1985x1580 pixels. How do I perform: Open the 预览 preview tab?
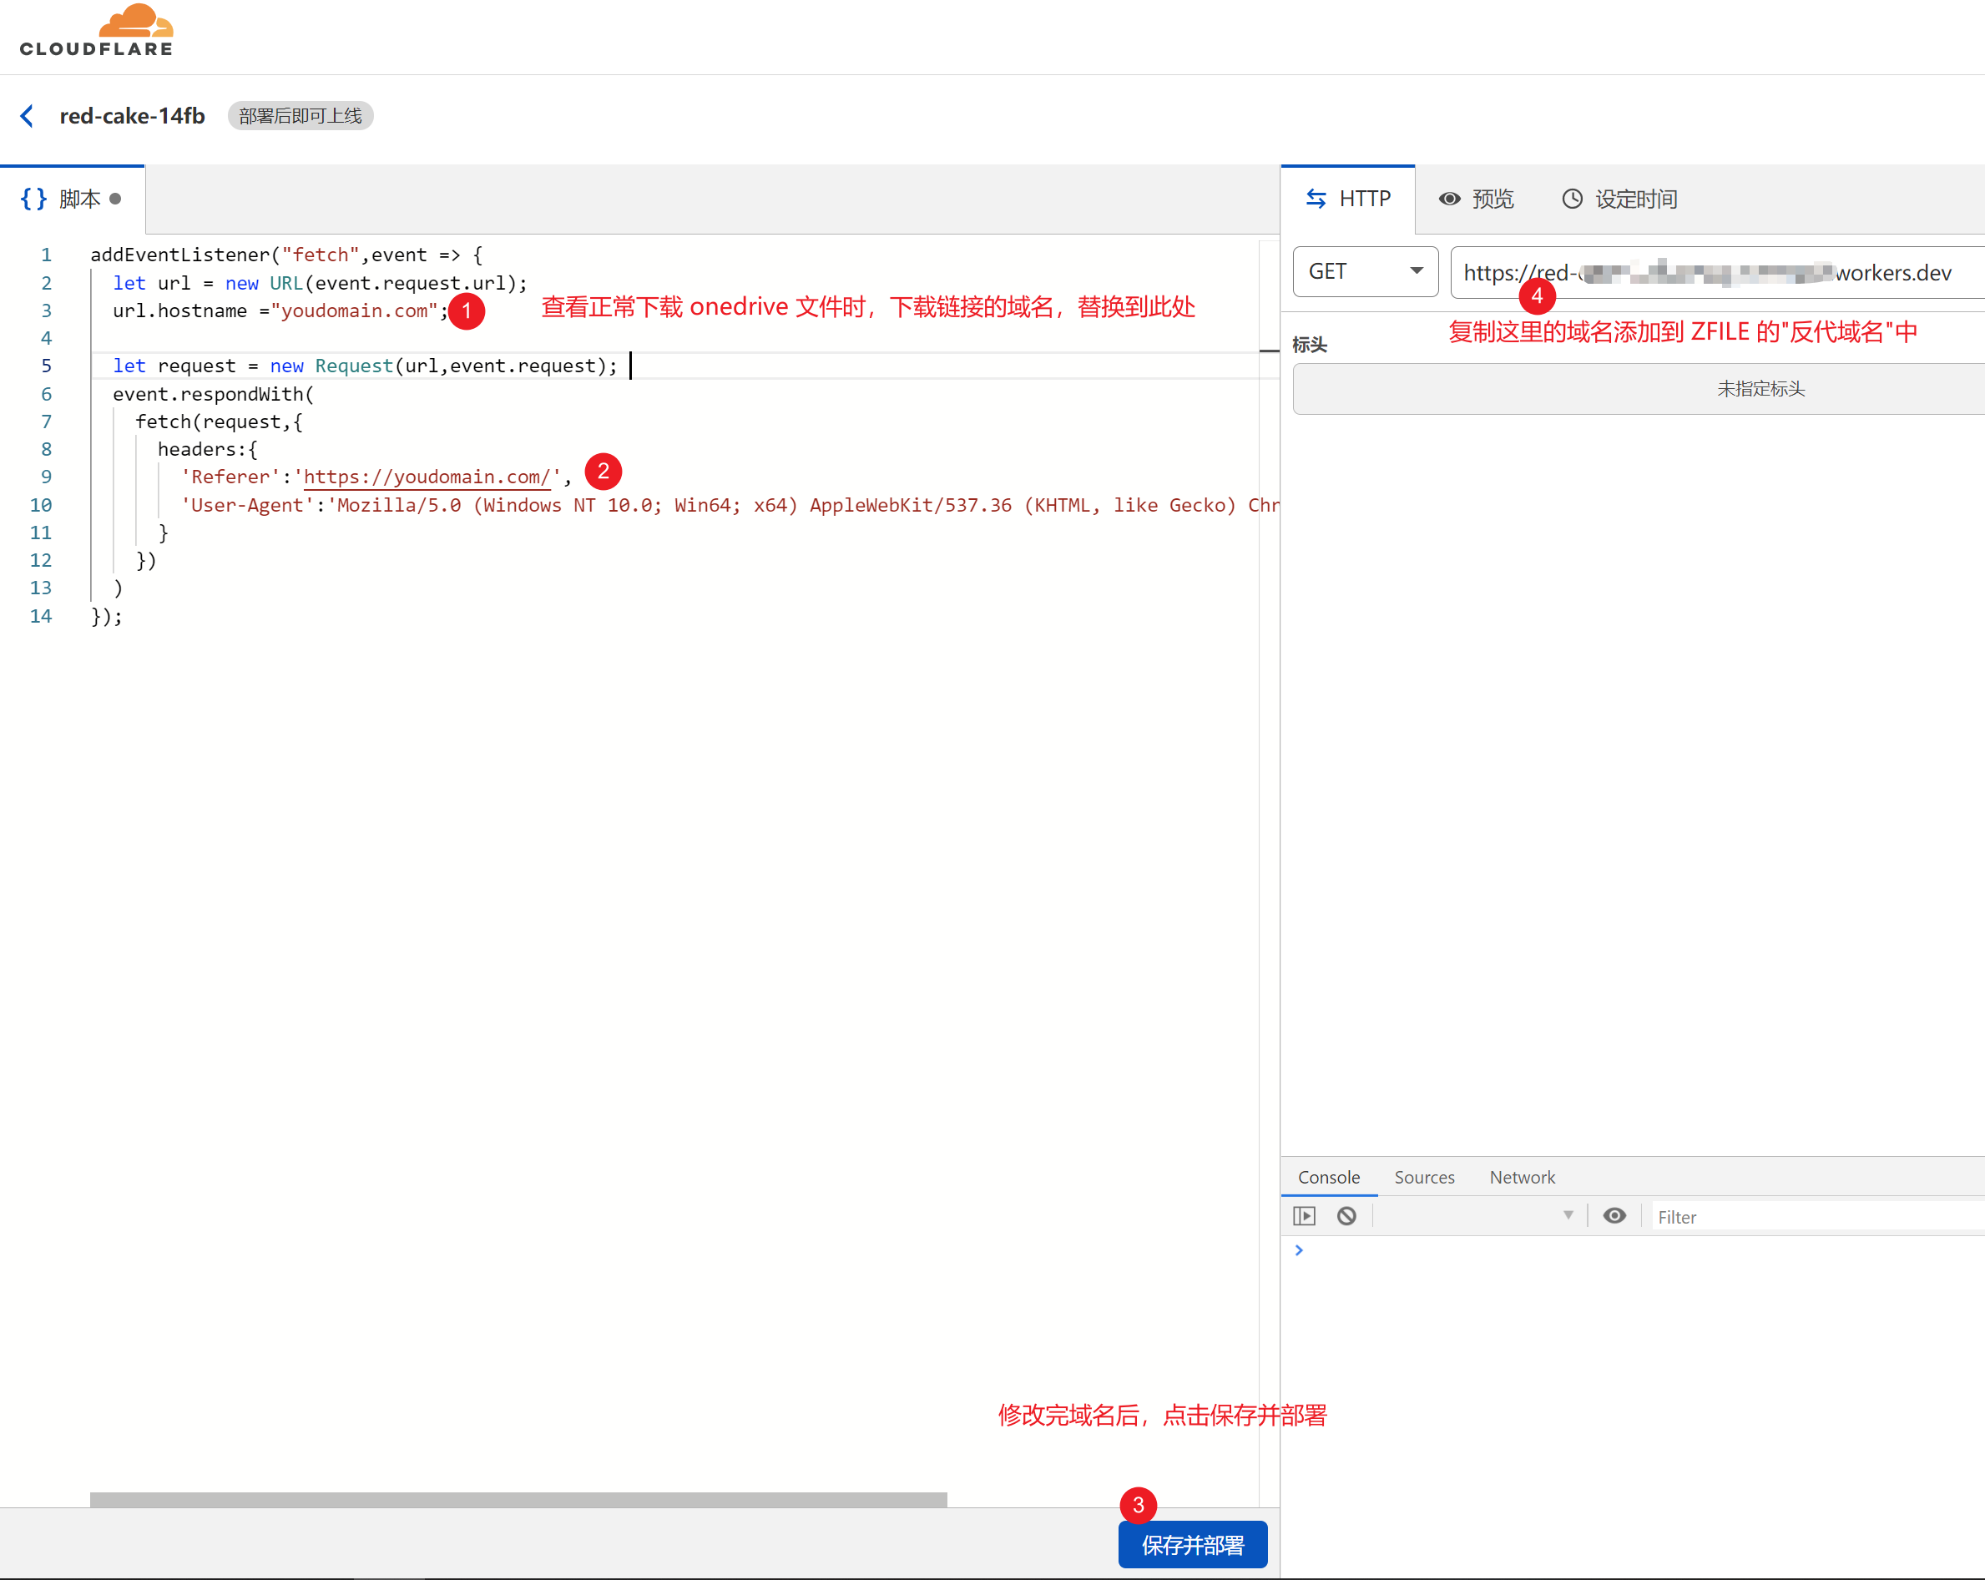1476,199
